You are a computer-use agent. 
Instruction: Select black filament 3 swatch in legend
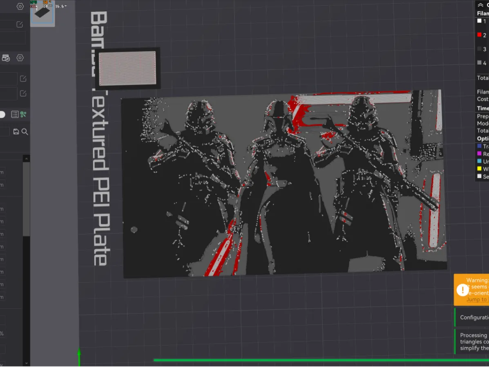click(x=479, y=49)
